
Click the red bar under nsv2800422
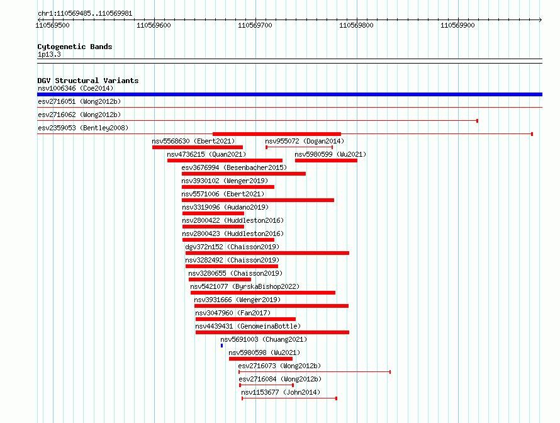[213, 227]
